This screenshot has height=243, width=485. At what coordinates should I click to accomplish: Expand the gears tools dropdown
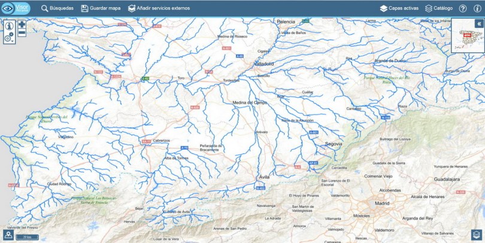(9, 38)
